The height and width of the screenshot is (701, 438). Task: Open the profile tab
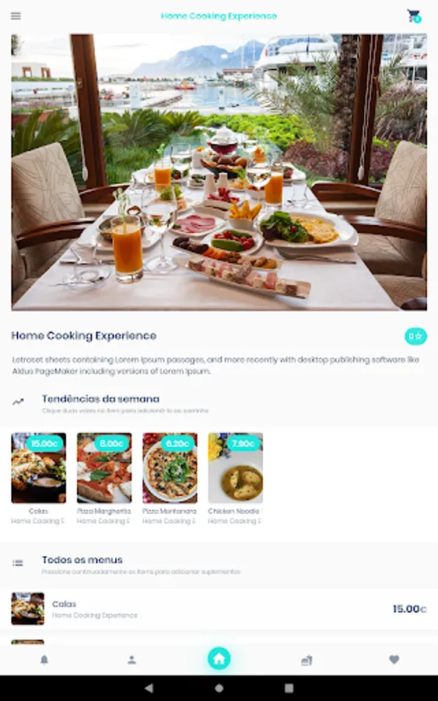pos(131,660)
